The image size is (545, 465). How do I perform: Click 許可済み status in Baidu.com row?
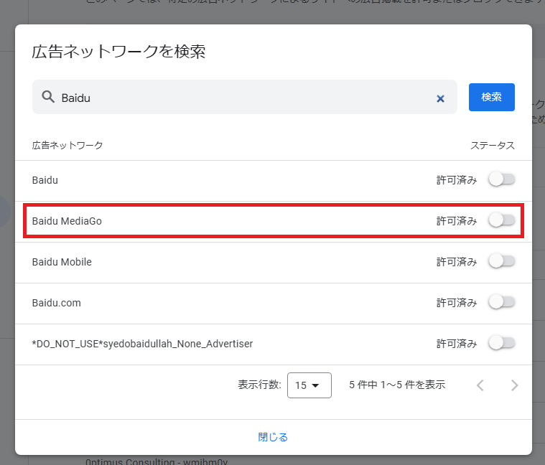pyautogui.click(x=457, y=303)
